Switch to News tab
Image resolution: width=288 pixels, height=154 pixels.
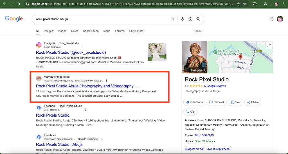[x=75, y=31]
